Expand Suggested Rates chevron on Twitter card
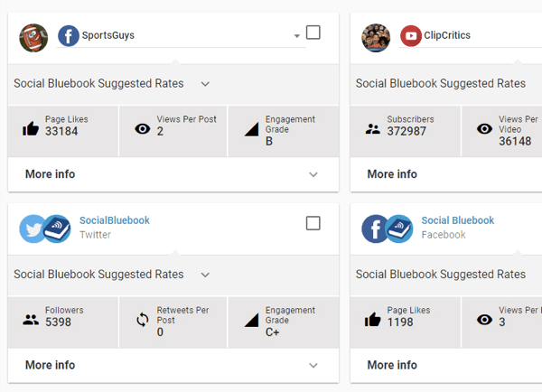 click(205, 275)
